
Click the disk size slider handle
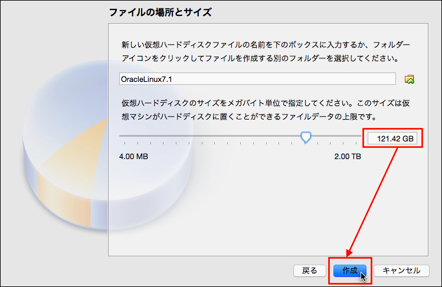tap(306, 137)
